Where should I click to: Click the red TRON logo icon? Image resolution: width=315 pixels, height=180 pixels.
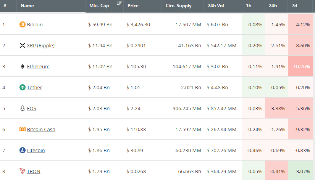click(23, 171)
